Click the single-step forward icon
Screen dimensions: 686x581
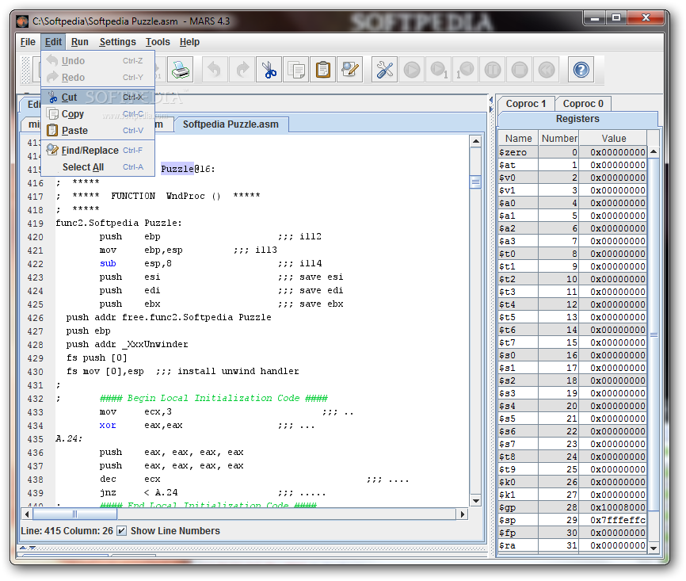(x=439, y=70)
